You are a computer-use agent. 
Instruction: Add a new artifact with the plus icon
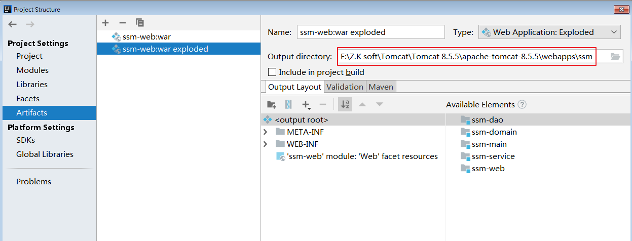click(105, 23)
